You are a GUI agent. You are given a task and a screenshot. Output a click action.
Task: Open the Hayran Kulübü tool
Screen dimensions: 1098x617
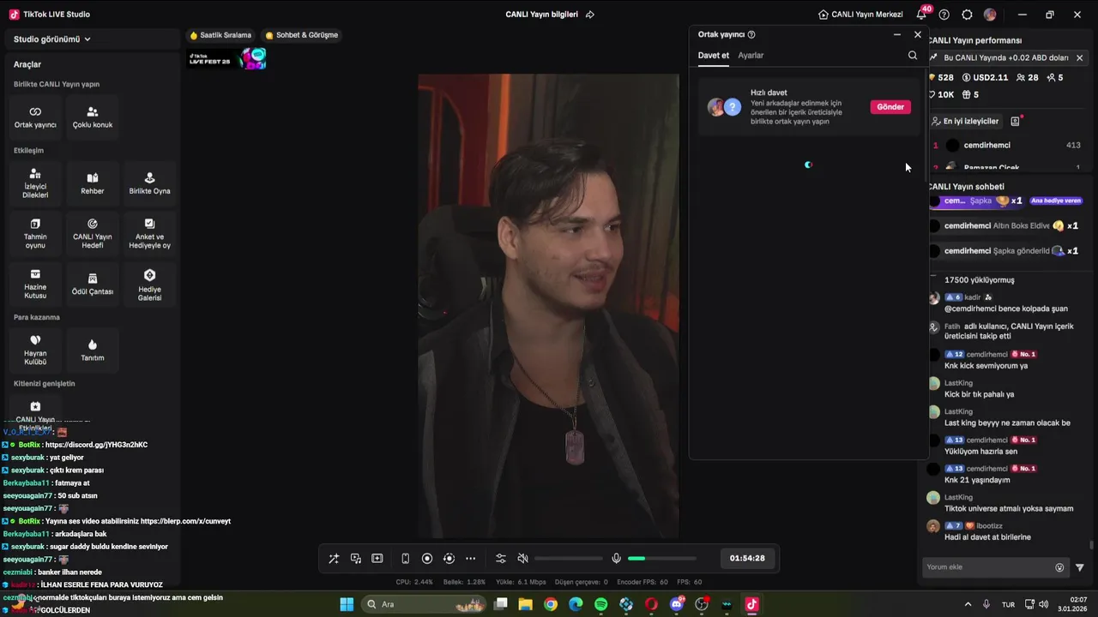click(35, 350)
